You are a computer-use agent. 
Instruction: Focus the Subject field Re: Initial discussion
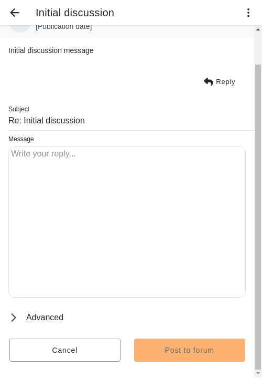coord(131,121)
